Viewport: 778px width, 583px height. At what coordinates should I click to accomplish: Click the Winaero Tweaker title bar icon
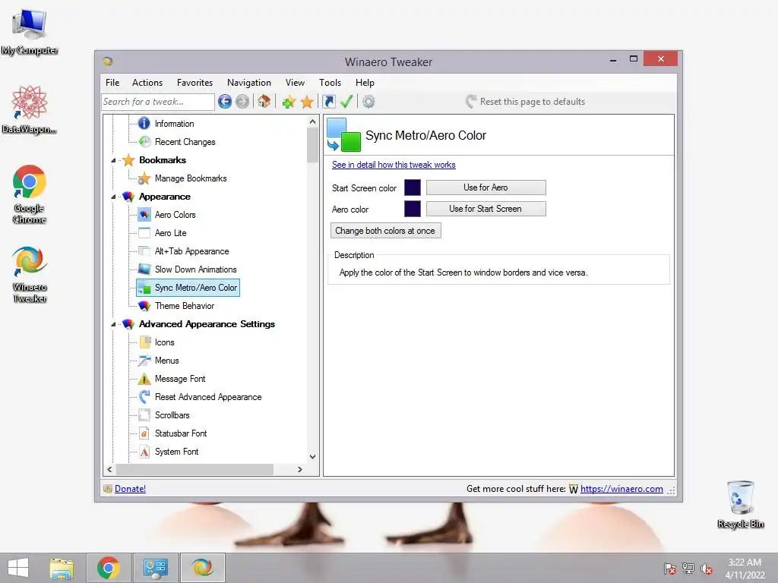[x=108, y=61]
